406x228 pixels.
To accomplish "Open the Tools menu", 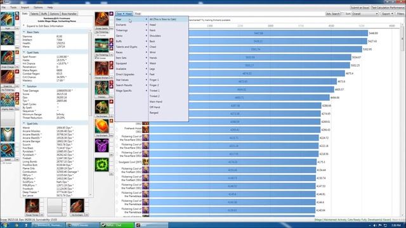I will click(x=13, y=8).
